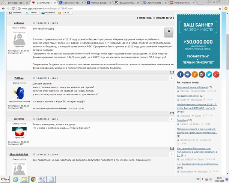Launch Internet Explorer from the taskbar
The height and width of the screenshot is (183, 229).
[15, 179]
